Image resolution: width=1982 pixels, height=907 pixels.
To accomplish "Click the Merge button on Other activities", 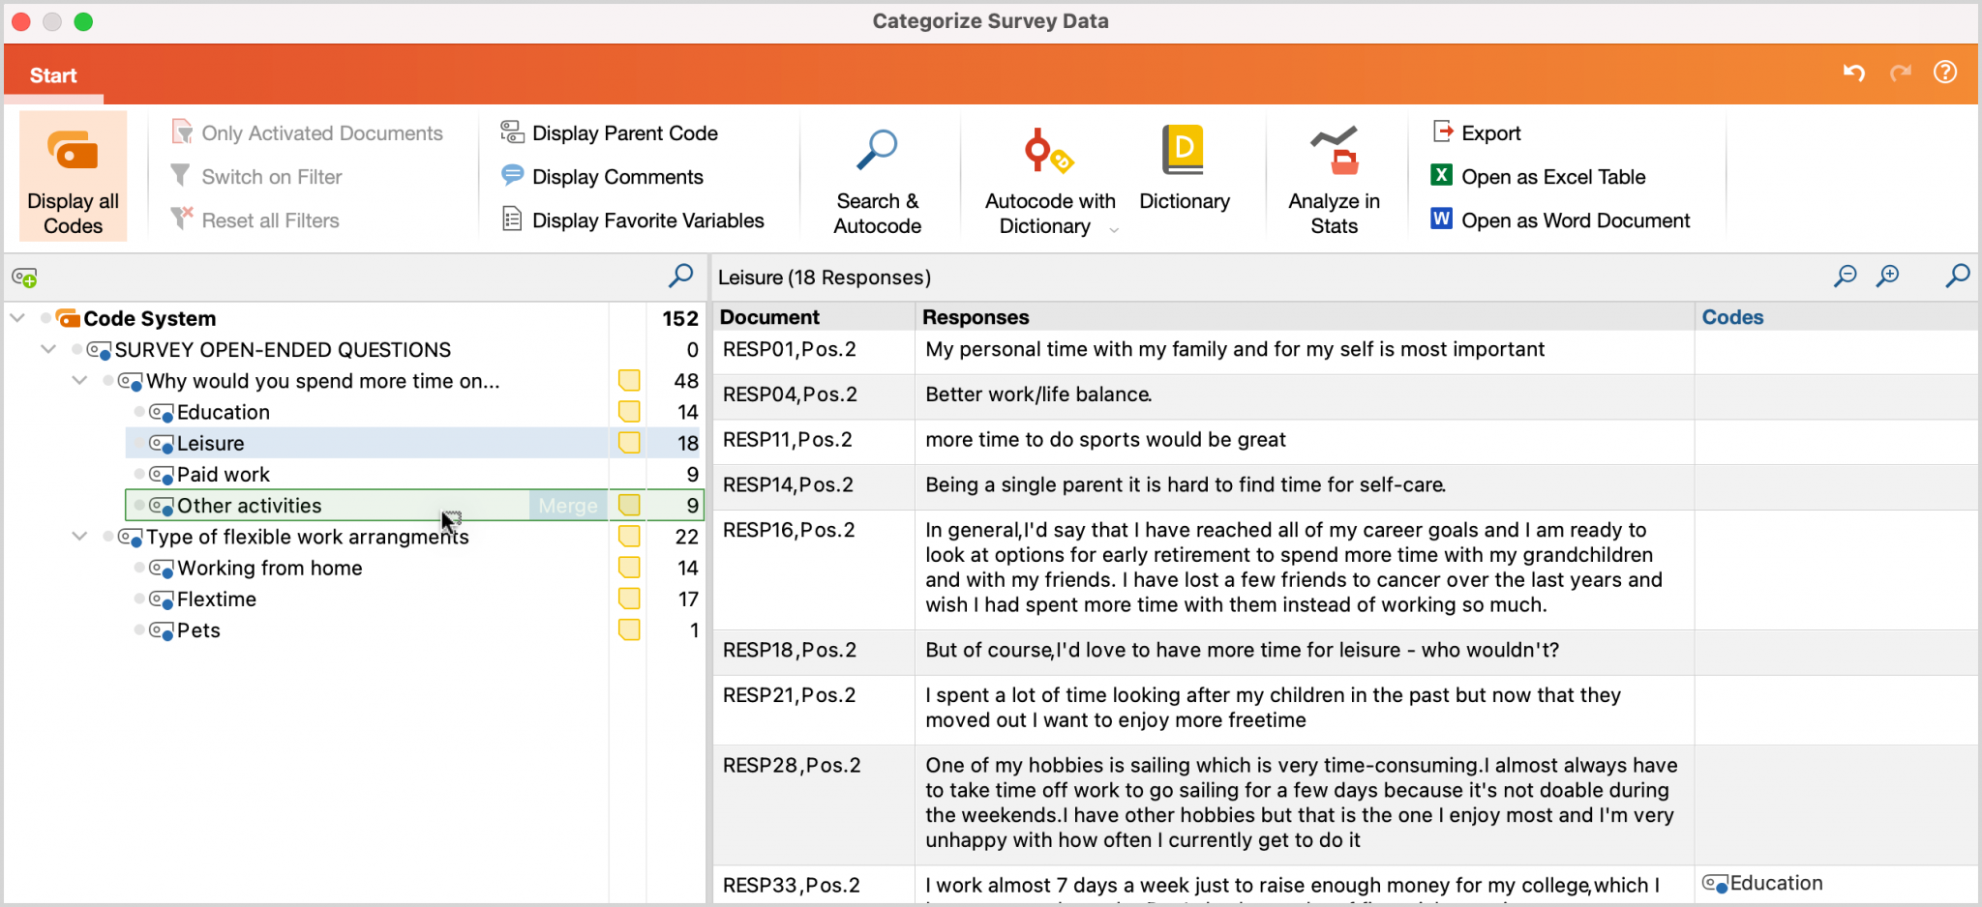I will click(x=567, y=505).
